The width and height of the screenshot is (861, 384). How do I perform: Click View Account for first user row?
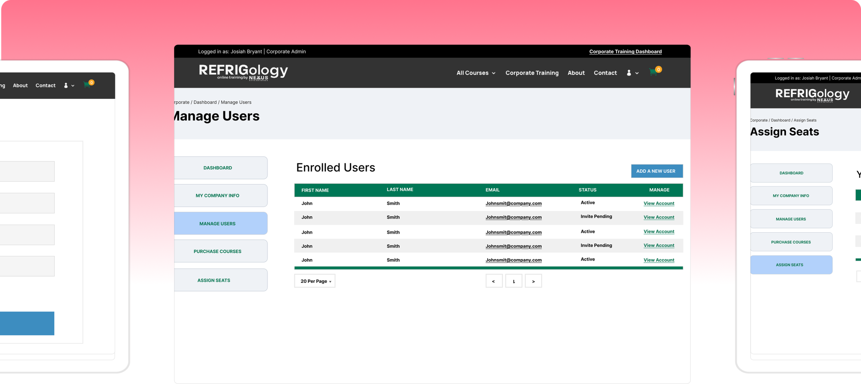659,203
